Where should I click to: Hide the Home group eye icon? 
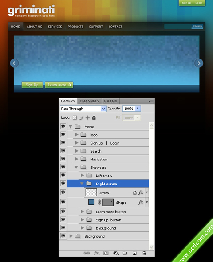pos(63,126)
